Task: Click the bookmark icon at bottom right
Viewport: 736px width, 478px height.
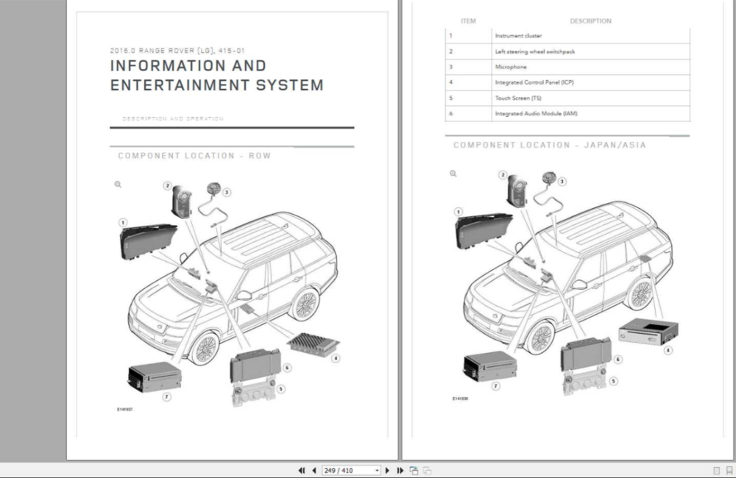Action: (x=729, y=471)
